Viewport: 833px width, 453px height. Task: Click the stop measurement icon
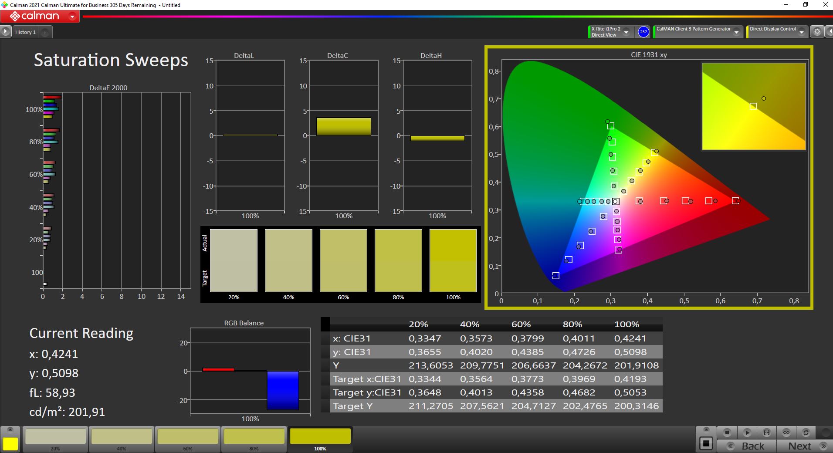pyautogui.click(x=727, y=433)
